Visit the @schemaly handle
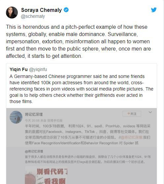The width and height of the screenshot is (164, 184). click(x=33, y=16)
